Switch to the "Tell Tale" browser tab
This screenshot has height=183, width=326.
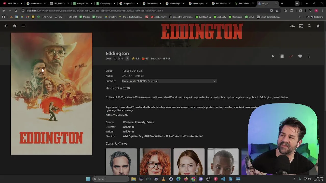221,4
